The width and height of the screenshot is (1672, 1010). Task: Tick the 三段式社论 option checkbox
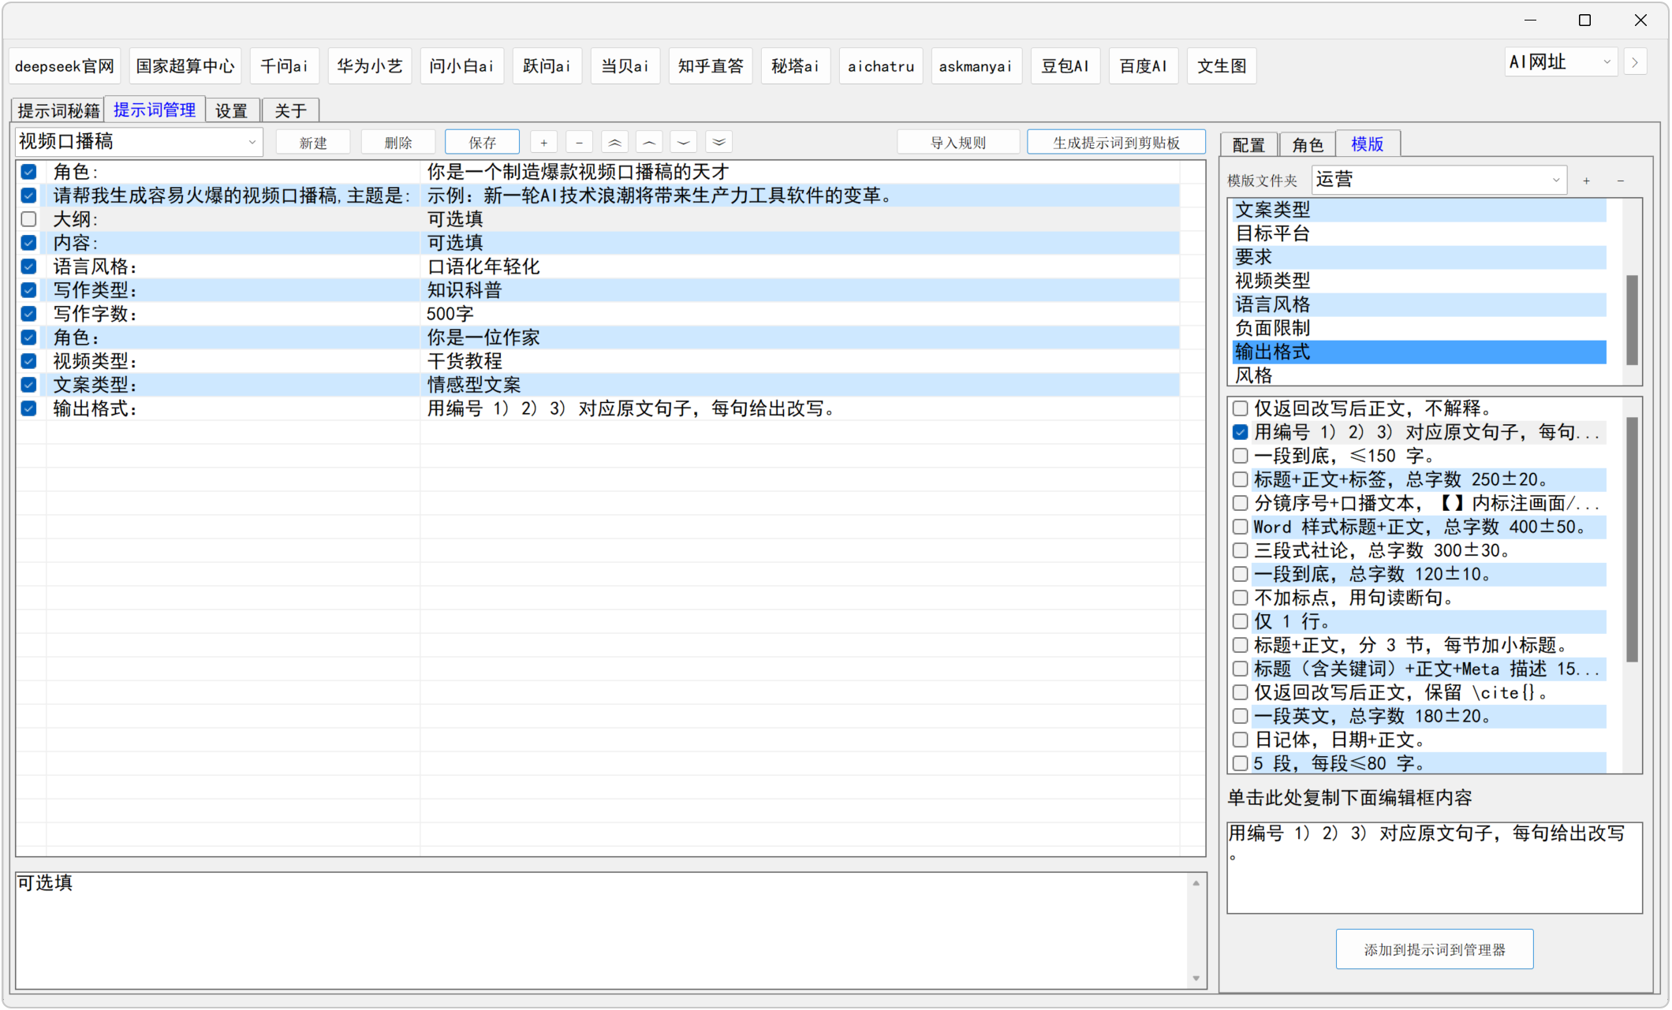coord(1241,550)
